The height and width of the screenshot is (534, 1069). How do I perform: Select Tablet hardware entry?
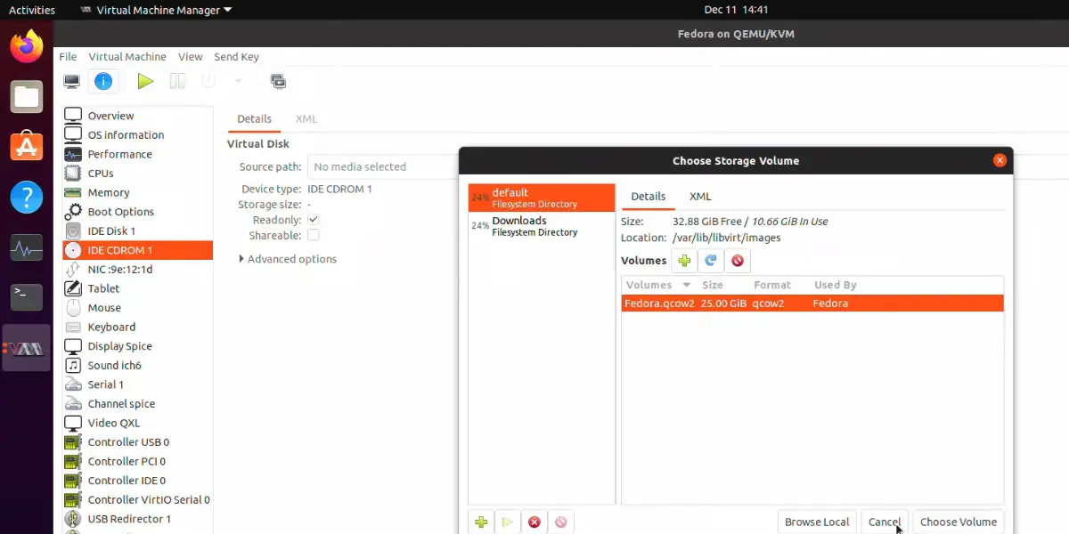click(x=138, y=288)
